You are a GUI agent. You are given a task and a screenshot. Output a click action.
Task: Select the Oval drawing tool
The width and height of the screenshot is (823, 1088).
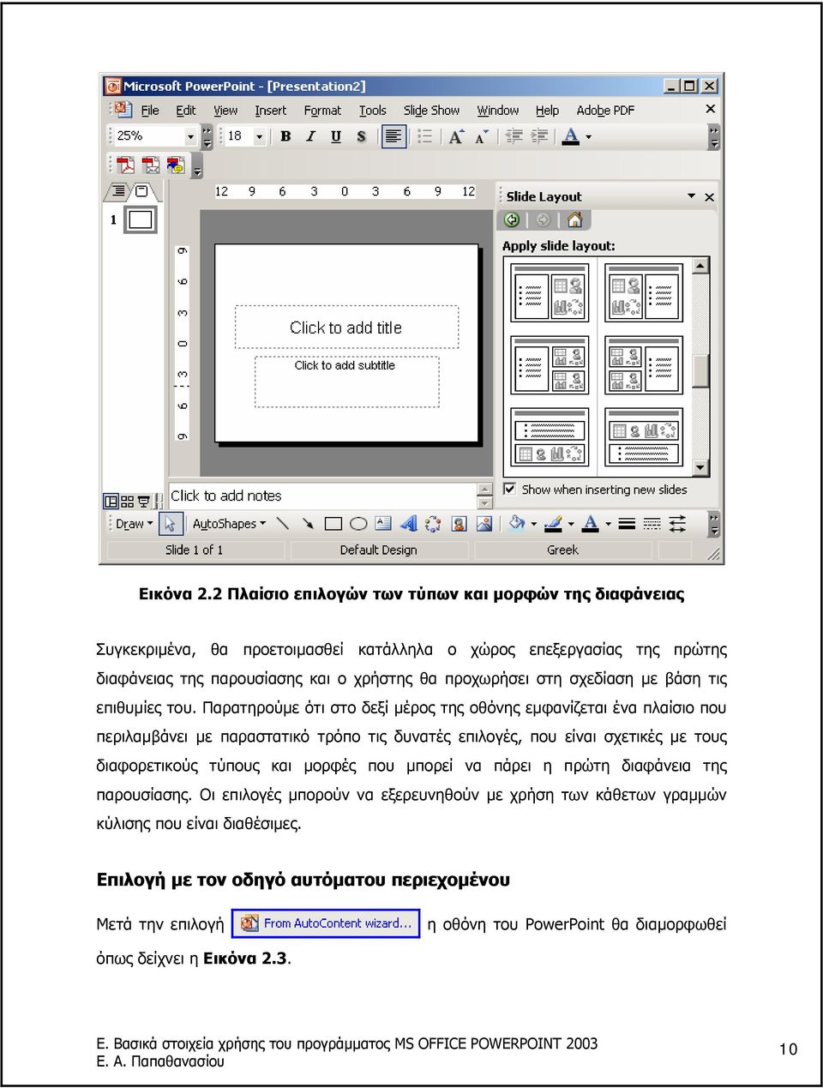[x=358, y=523]
